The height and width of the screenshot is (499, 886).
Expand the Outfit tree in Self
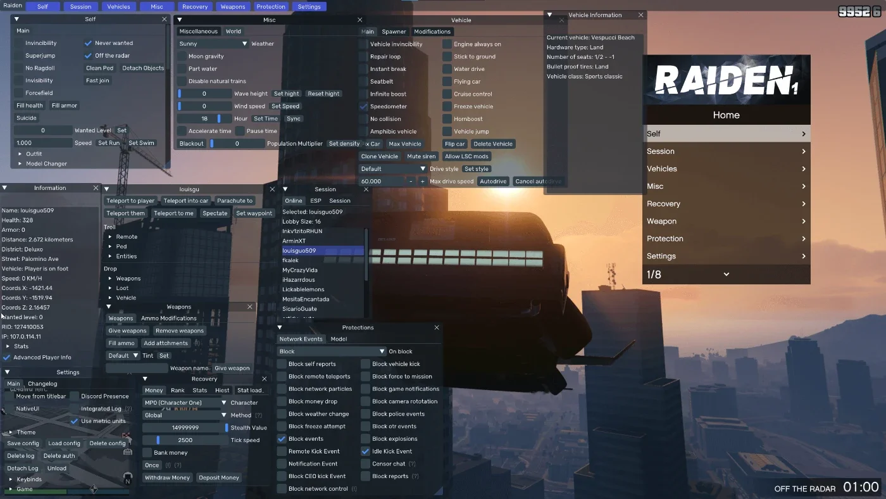[20, 154]
